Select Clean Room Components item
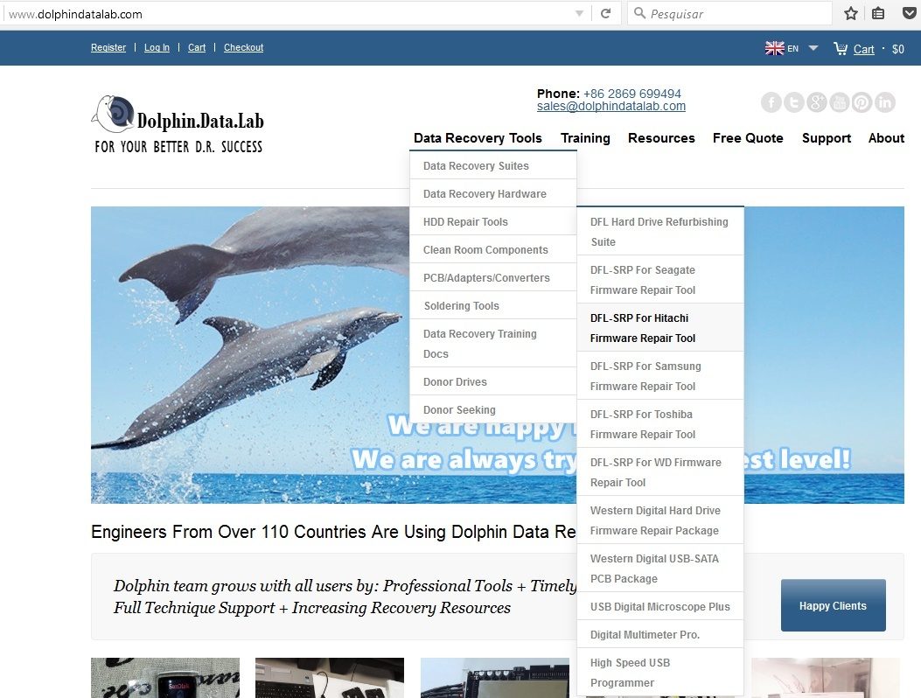921x698 pixels. pyautogui.click(x=492, y=249)
